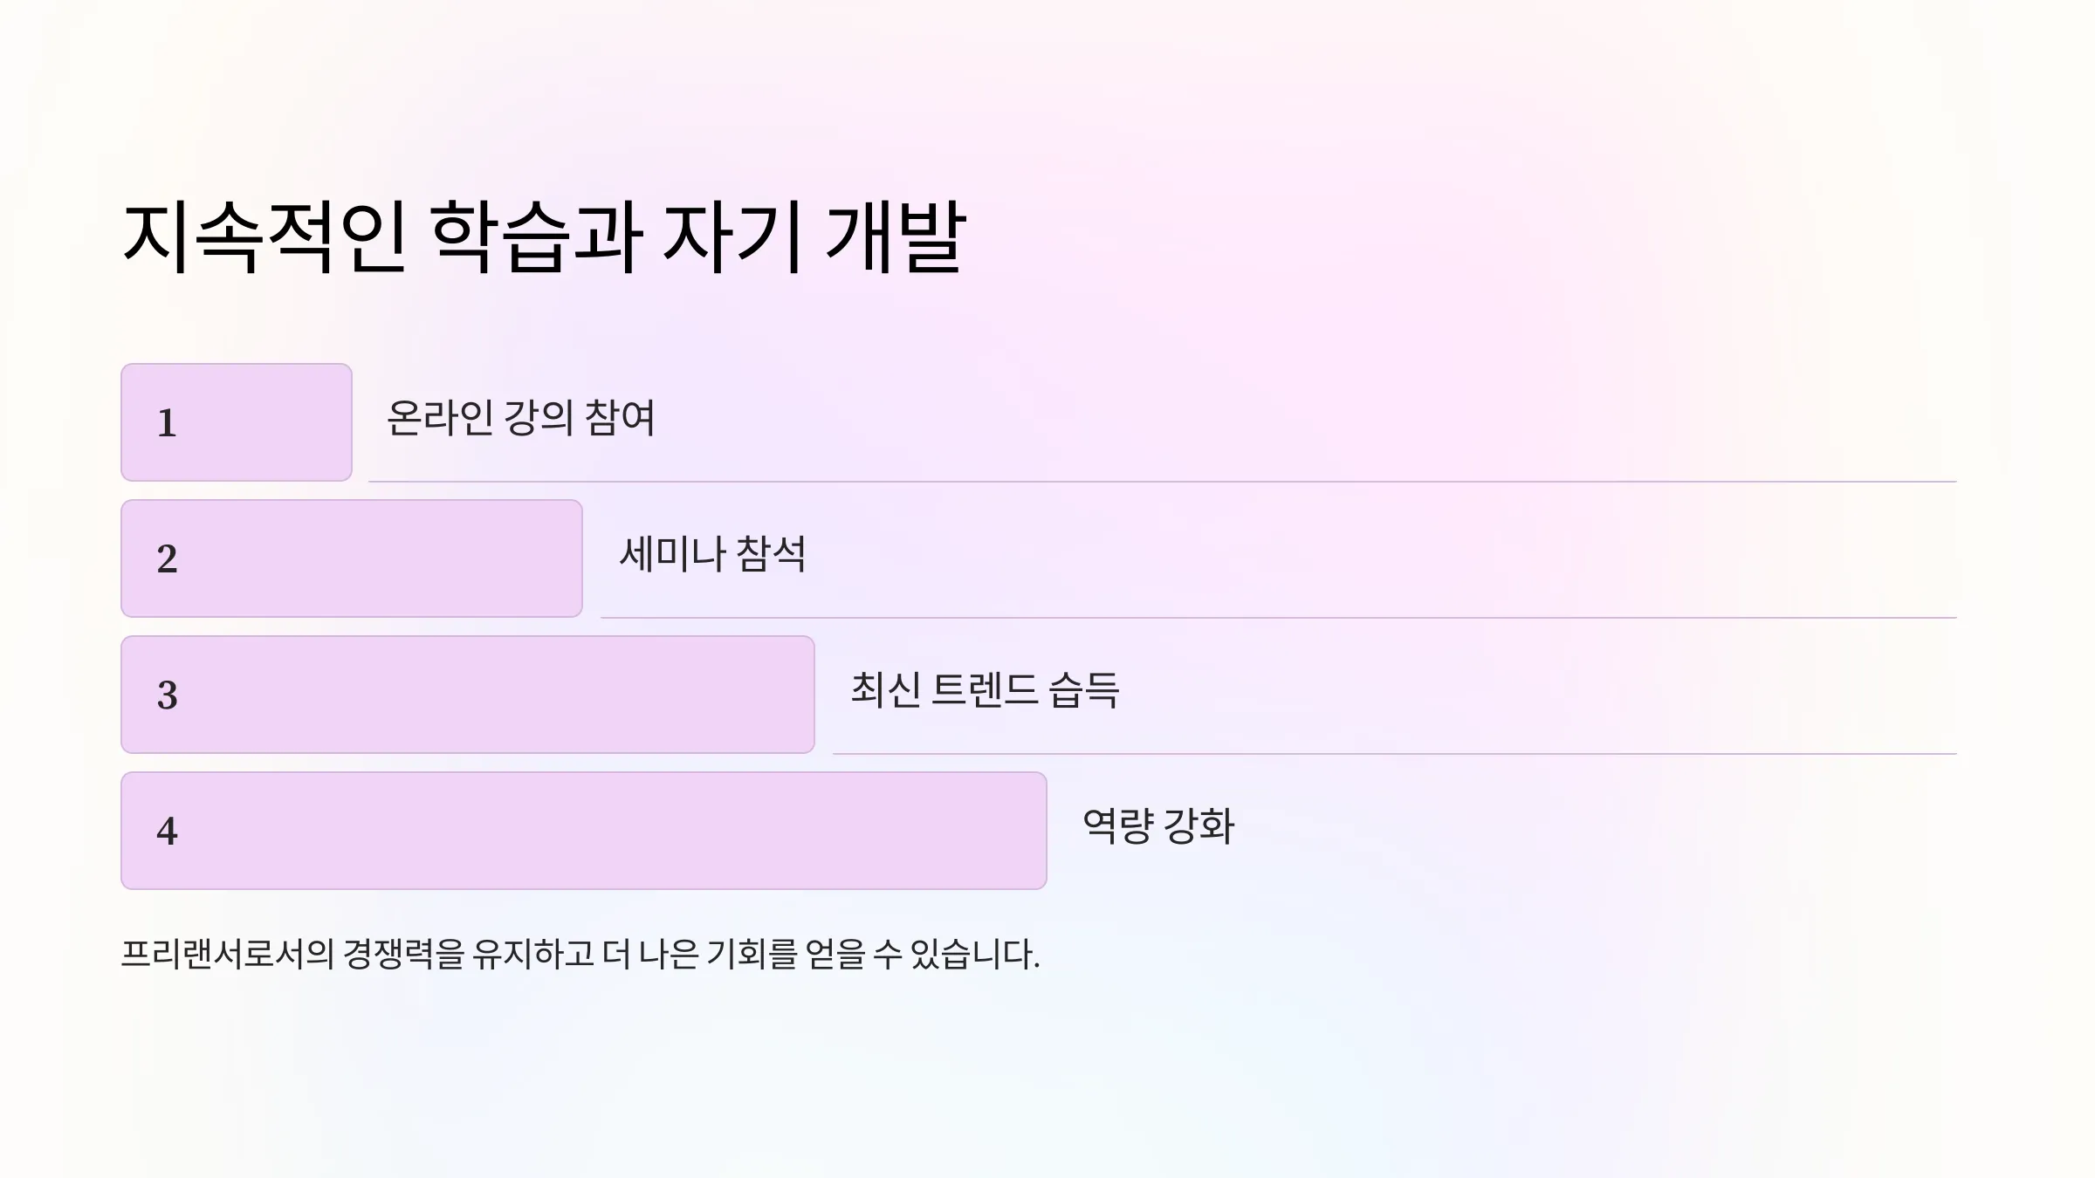2095x1178 pixels.
Task: Click the word 학습과 in the title
Action: pyautogui.click(x=537, y=236)
